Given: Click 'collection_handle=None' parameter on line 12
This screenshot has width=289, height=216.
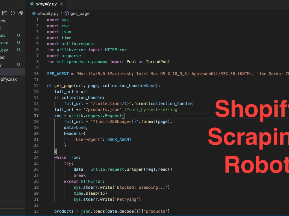Looking at the screenshot, I should (129, 86).
